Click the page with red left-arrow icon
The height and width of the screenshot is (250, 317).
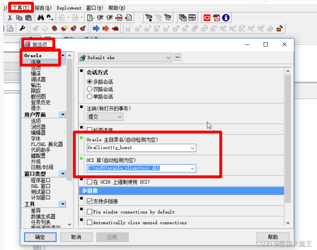pos(129,18)
